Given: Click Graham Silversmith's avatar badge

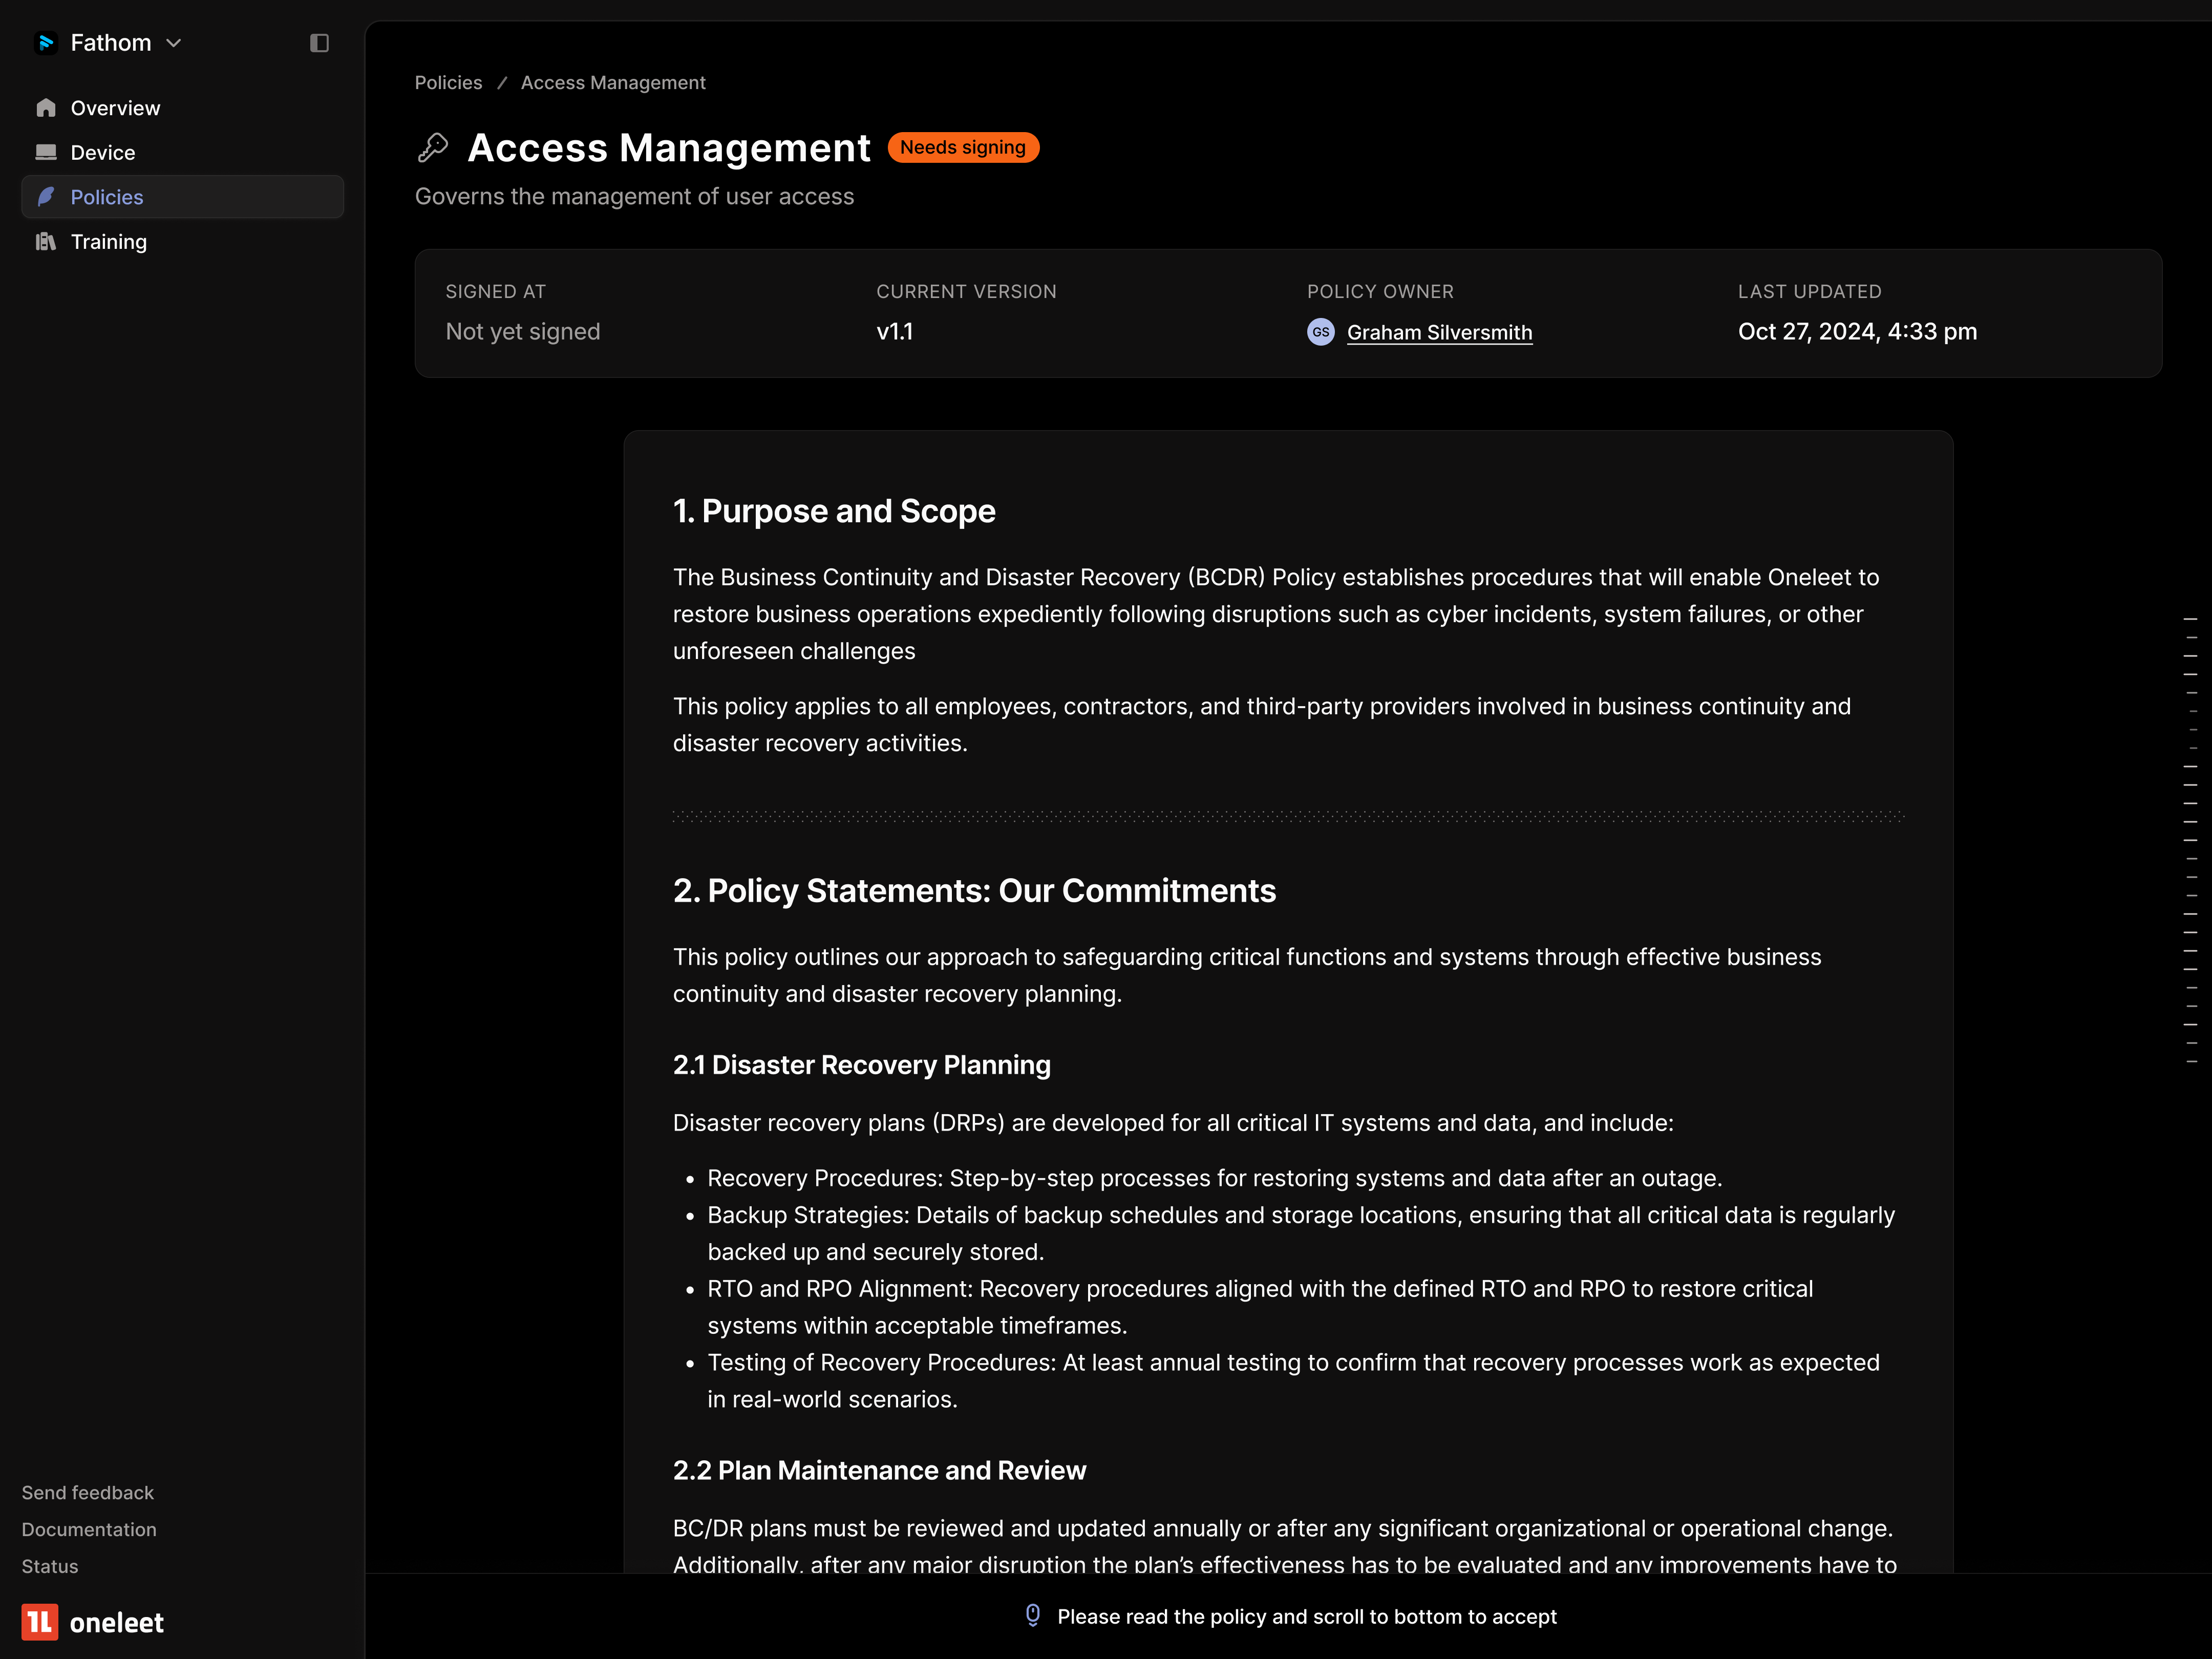Looking at the screenshot, I should point(1320,332).
